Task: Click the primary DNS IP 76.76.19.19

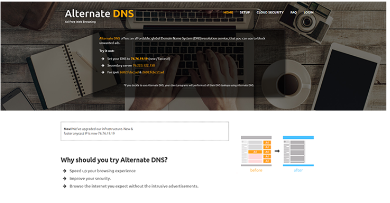Action: [x=139, y=59]
